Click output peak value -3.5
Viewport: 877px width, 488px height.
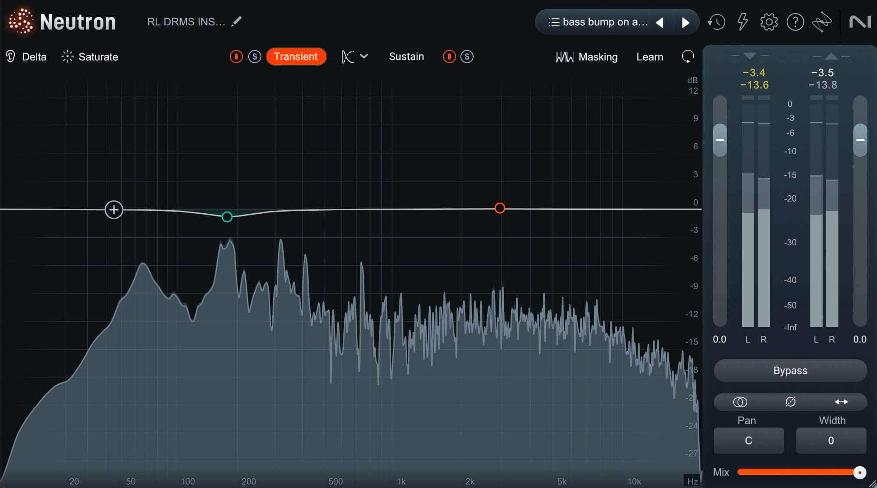pos(823,73)
